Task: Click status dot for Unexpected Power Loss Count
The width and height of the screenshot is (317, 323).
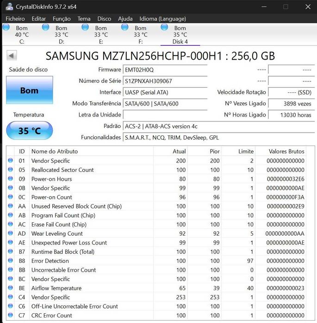Action: (10, 242)
